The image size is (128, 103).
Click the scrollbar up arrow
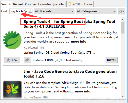tap(122, 20)
